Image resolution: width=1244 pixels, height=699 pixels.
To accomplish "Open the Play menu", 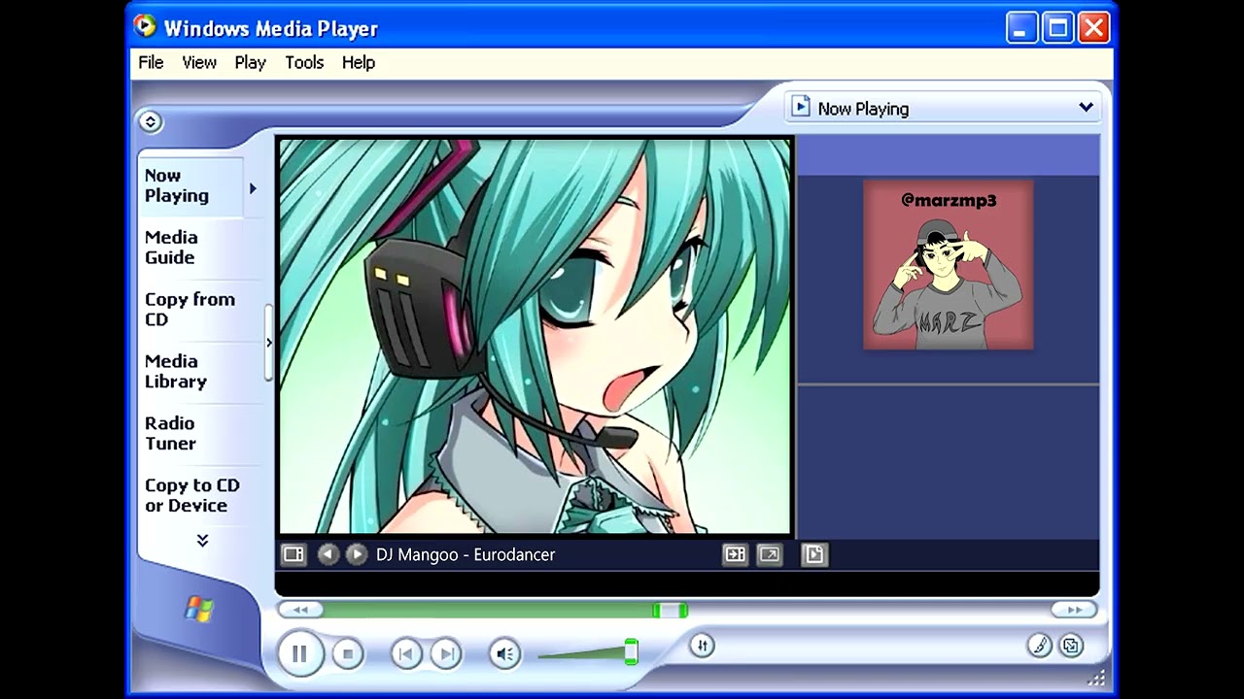I will (250, 62).
